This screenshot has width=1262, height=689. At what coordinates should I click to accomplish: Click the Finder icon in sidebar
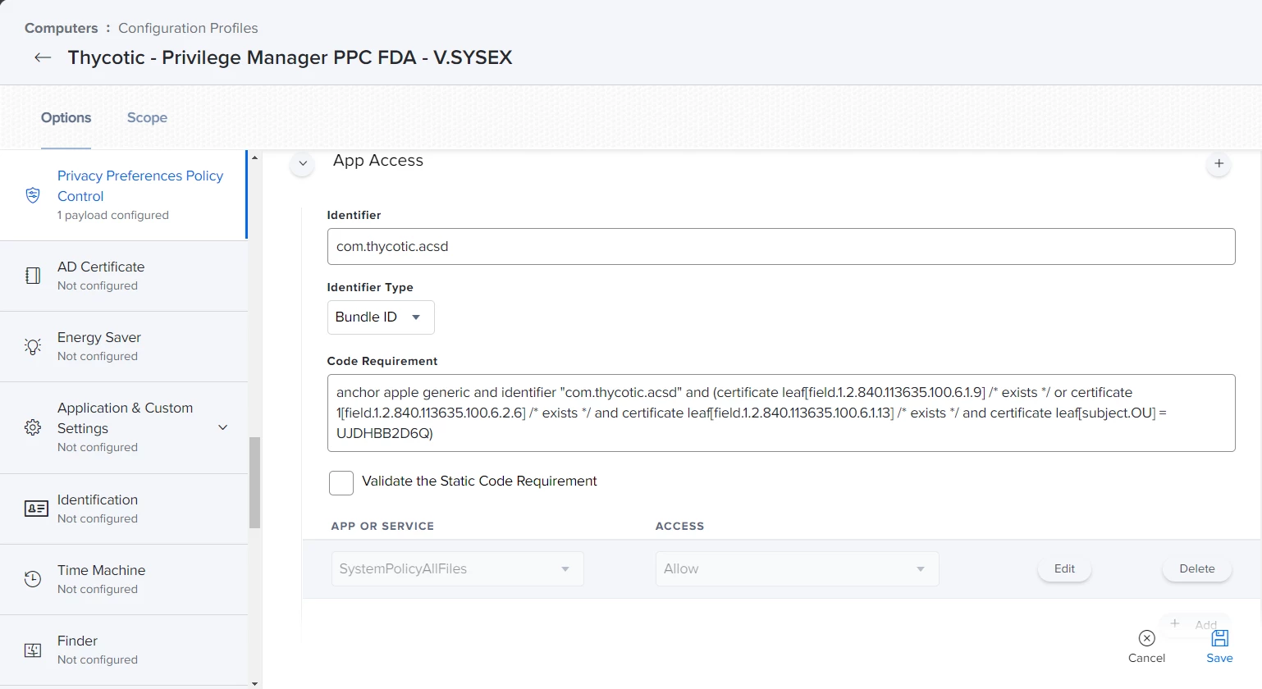coord(33,650)
